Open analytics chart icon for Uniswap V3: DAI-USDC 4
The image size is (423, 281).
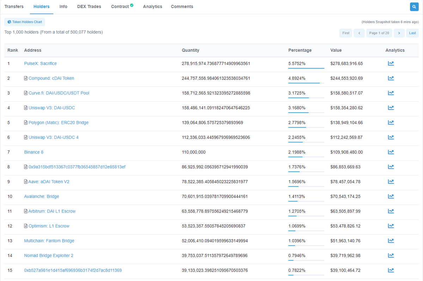coord(391,138)
